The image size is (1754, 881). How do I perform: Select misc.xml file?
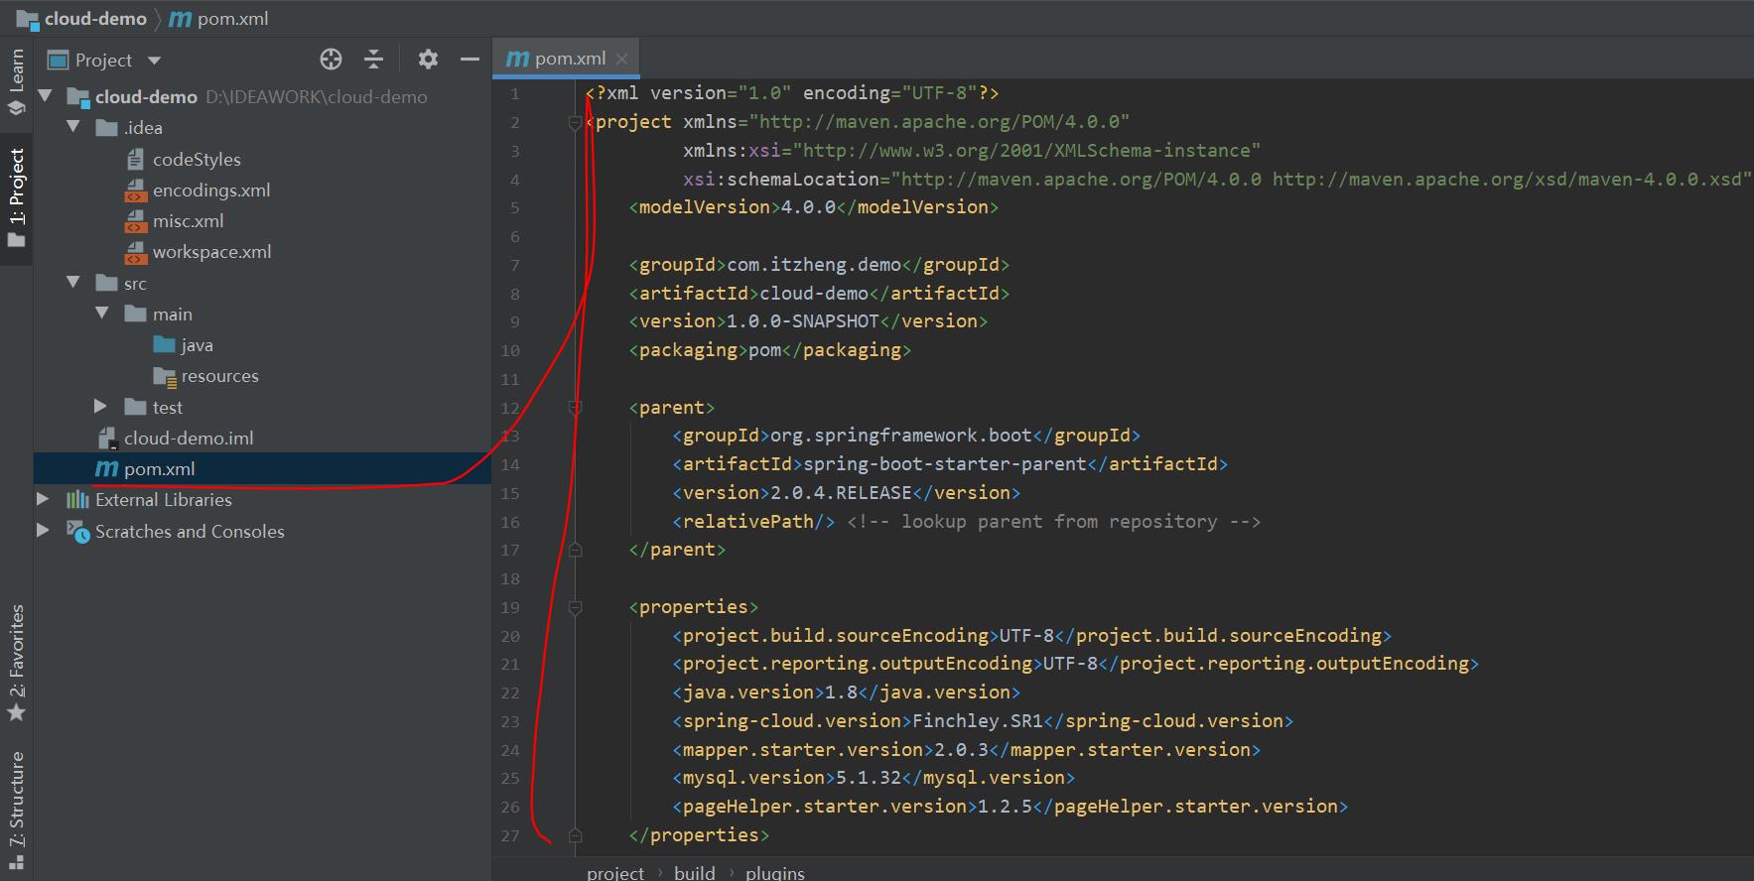[189, 221]
